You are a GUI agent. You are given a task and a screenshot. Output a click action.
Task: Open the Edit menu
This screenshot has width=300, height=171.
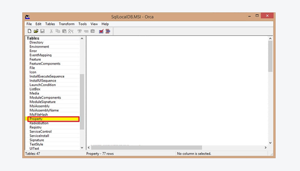tap(38, 24)
